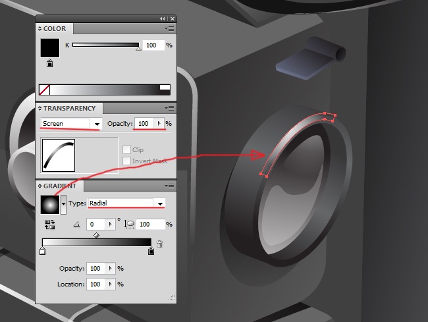Delete the selected gradient stop with trash icon
This screenshot has width=428, height=322.
(x=160, y=244)
